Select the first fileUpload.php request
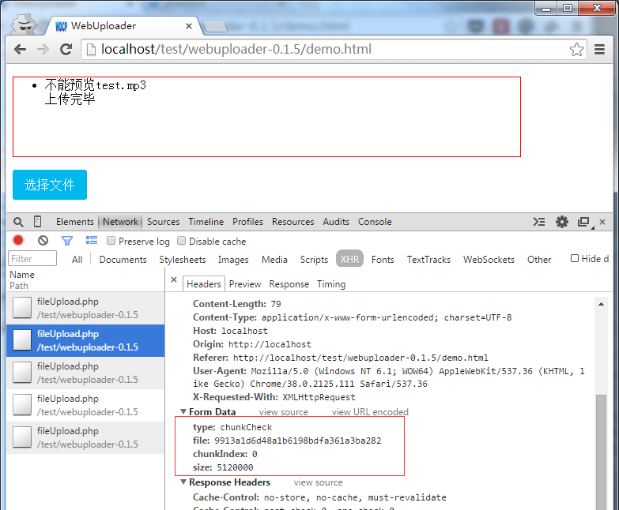Screen dimensions: 619x510 click(x=85, y=308)
